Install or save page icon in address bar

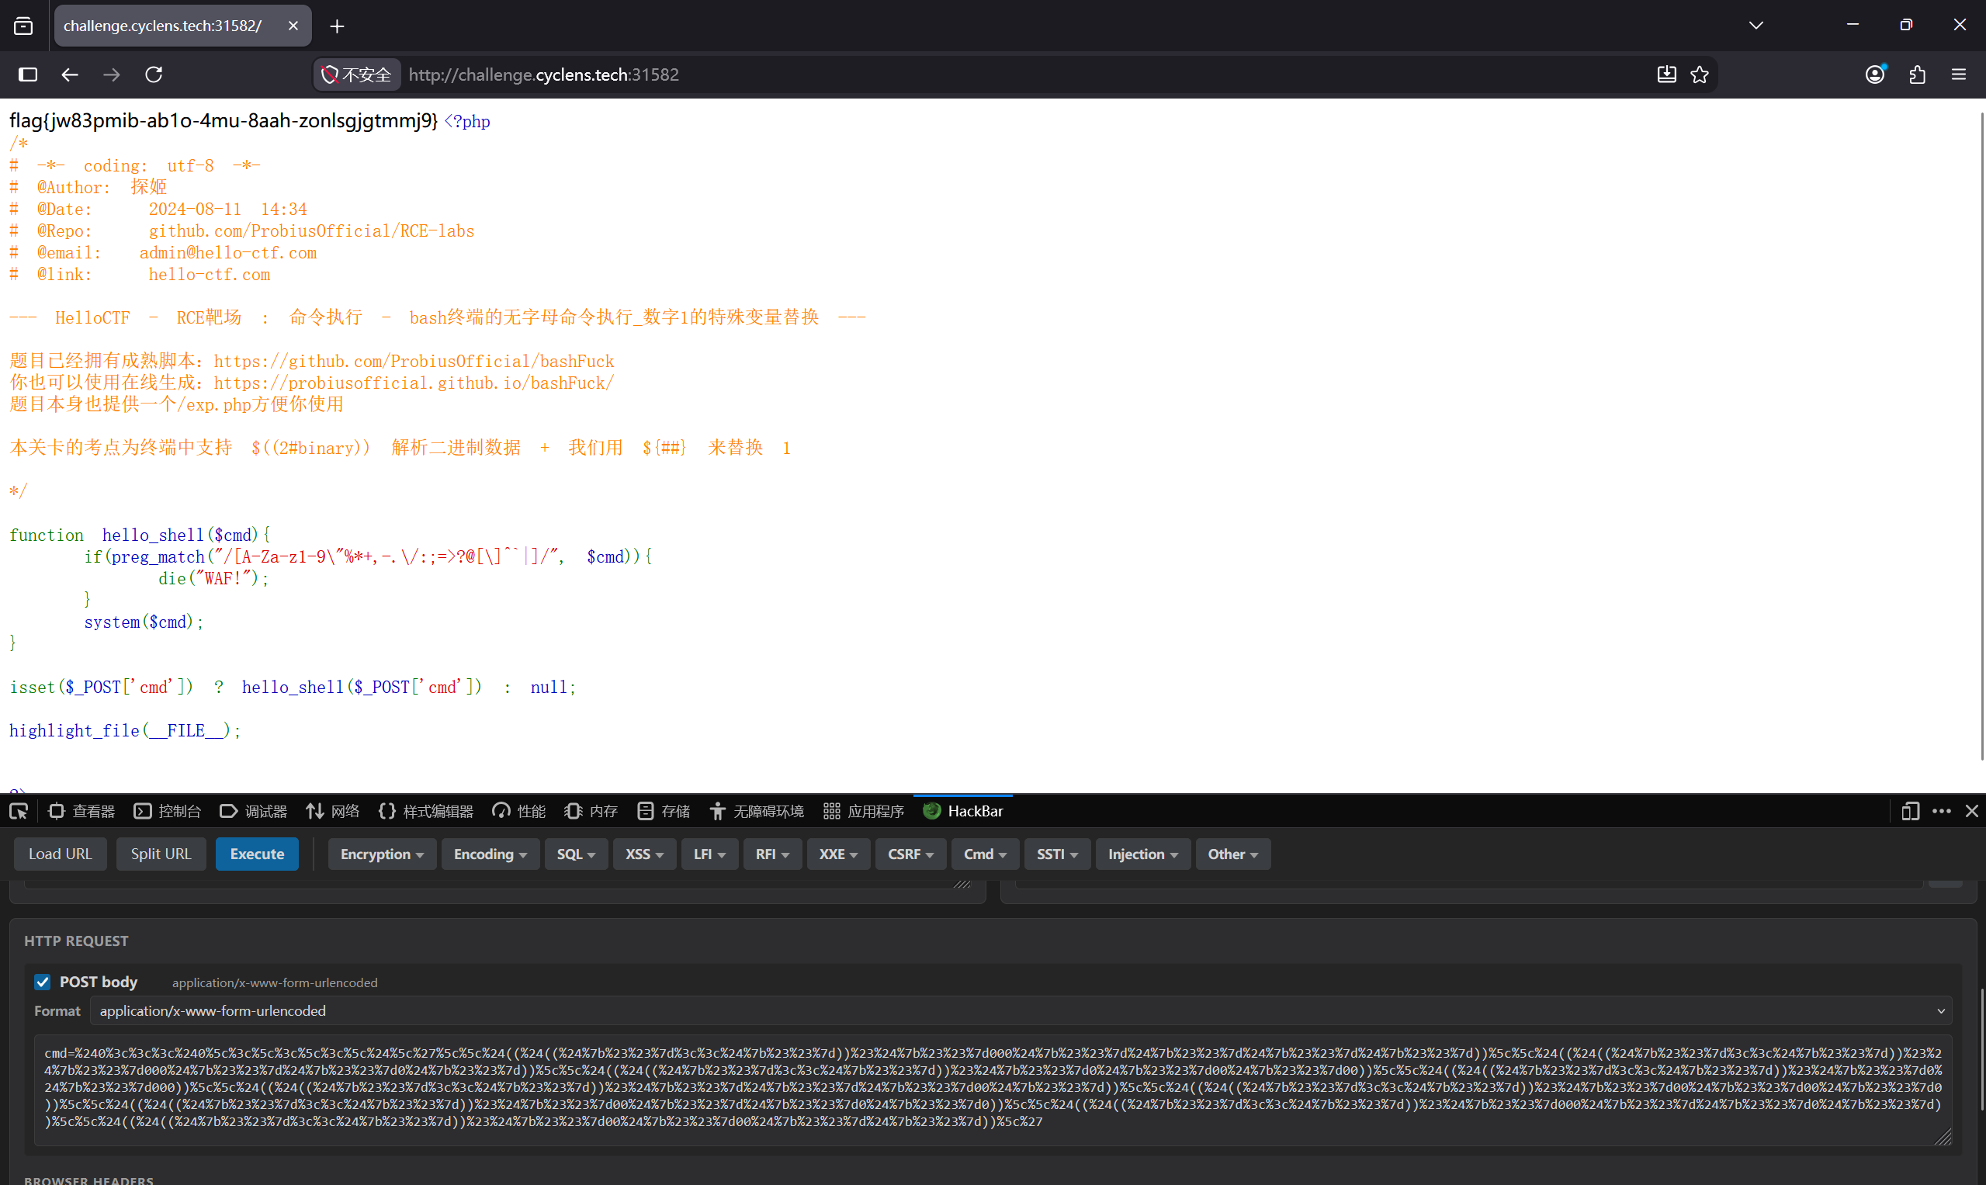1666,74
